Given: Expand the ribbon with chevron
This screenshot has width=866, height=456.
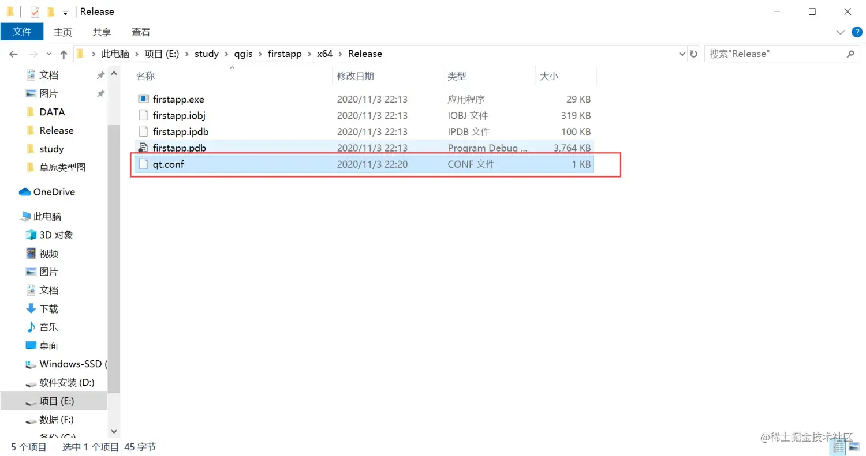Looking at the screenshot, I should (x=840, y=32).
